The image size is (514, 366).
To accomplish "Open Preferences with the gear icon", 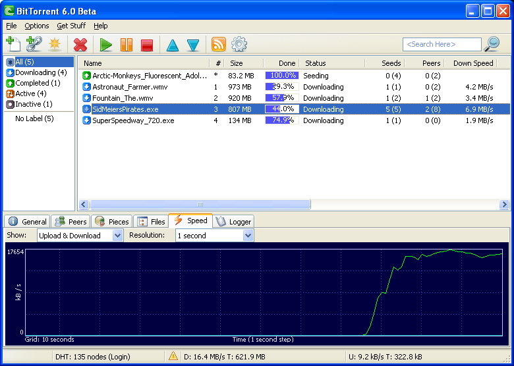I will point(239,45).
